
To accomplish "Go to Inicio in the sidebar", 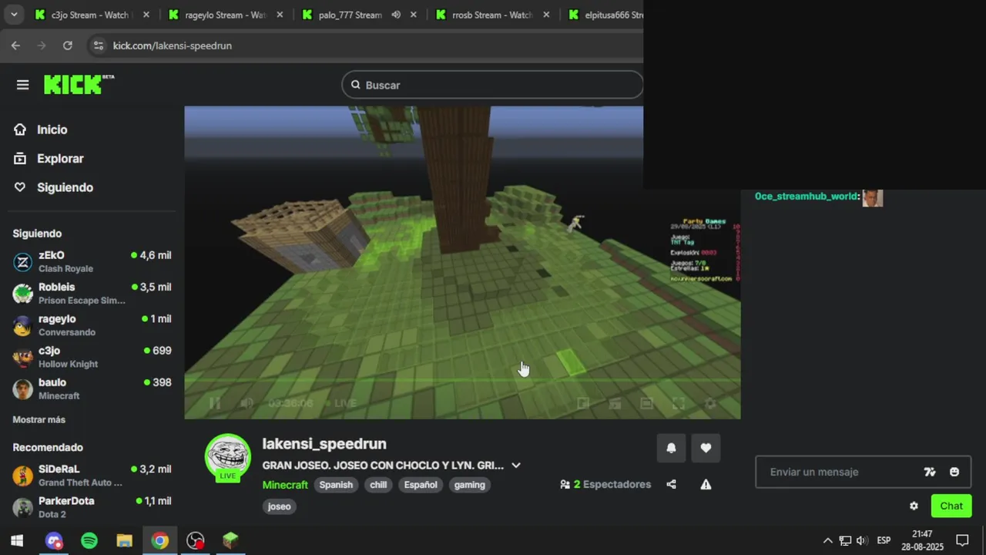I will (52, 129).
